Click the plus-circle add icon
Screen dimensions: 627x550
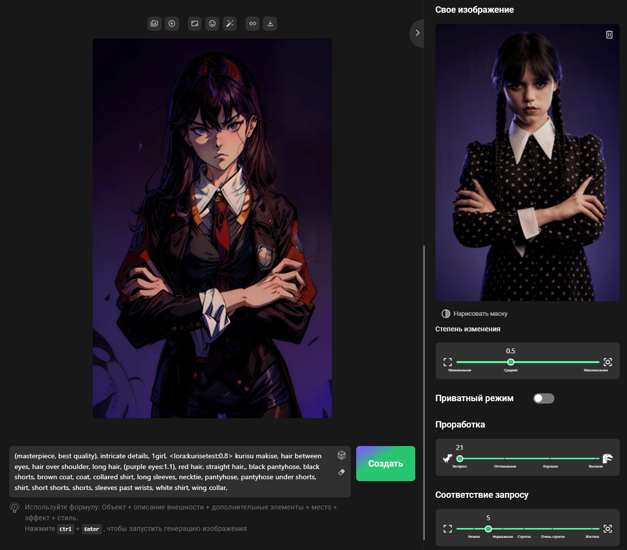point(172,23)
